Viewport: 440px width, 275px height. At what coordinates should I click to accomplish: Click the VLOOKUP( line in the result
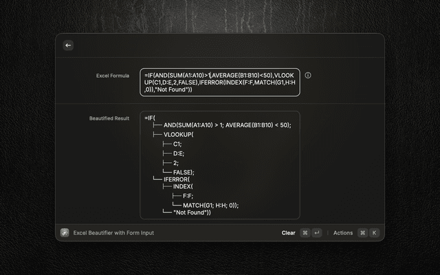click(x=179, y=135)
